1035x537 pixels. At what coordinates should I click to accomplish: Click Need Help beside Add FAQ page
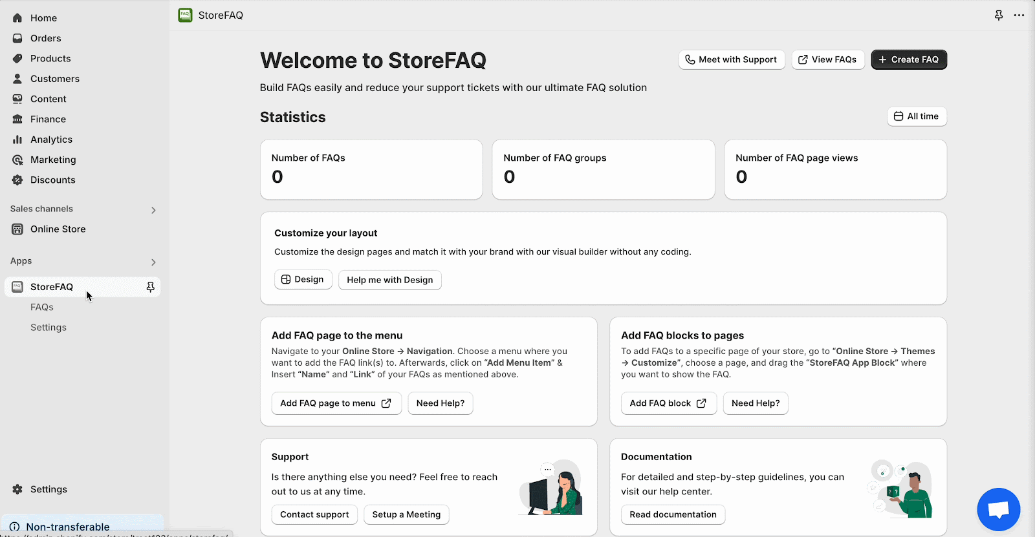point(441,403)
